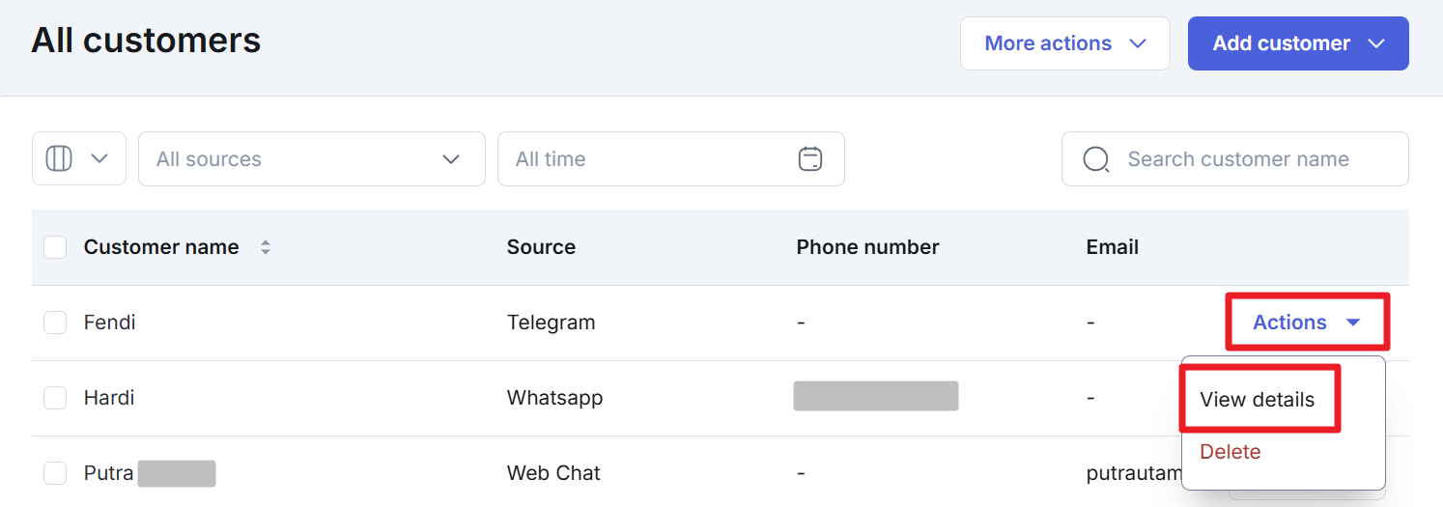The height and width of the screenshot is (507, 1443).
Task: Click the calendar icon in date filter
Action: [810, 158]
